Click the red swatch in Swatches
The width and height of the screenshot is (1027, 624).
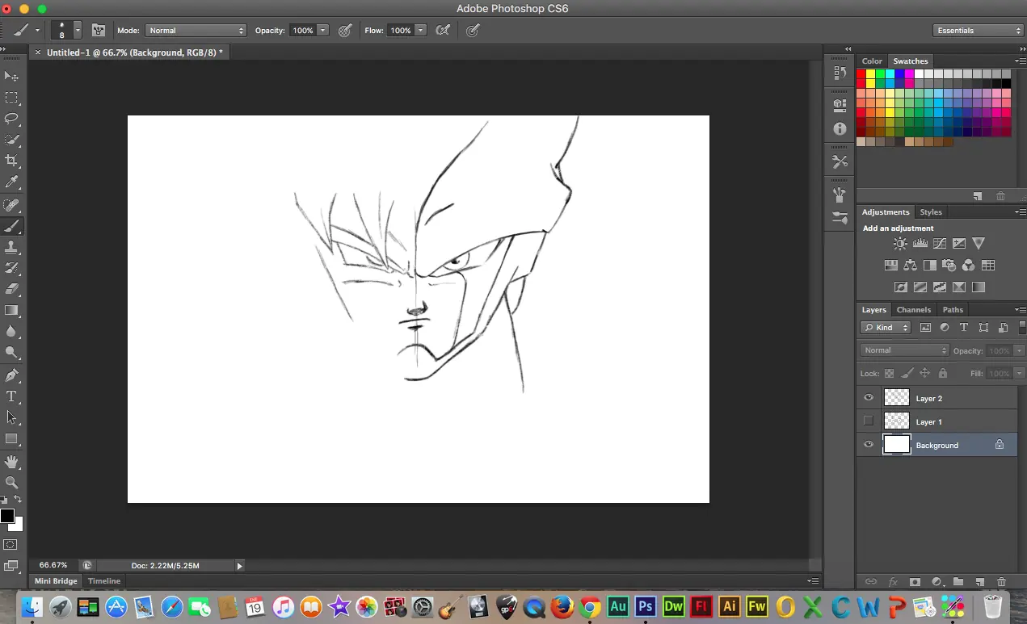pyautogui.click(x=861, y=73)
